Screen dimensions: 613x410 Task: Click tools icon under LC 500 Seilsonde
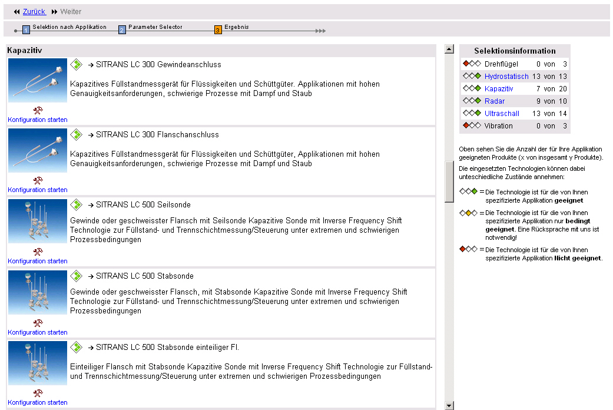point(38,252)
